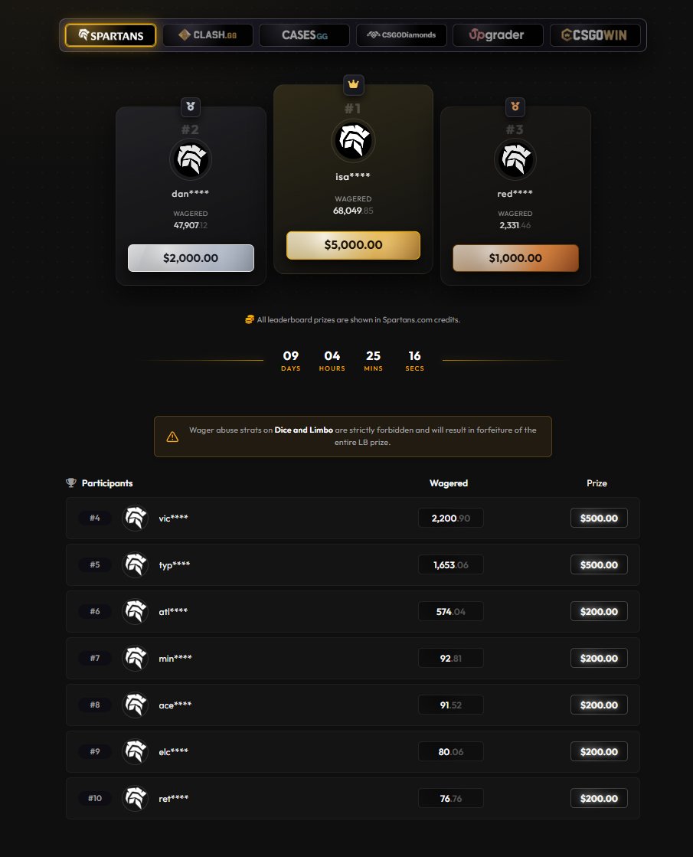
Task: Click the Wagered column header
Action: coord(449,483)
